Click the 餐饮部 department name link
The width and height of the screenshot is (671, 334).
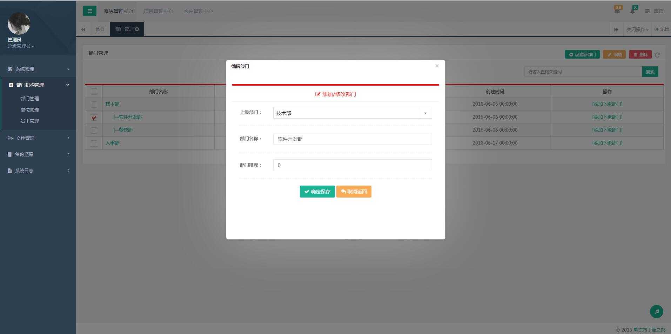[x=123, y=130]
